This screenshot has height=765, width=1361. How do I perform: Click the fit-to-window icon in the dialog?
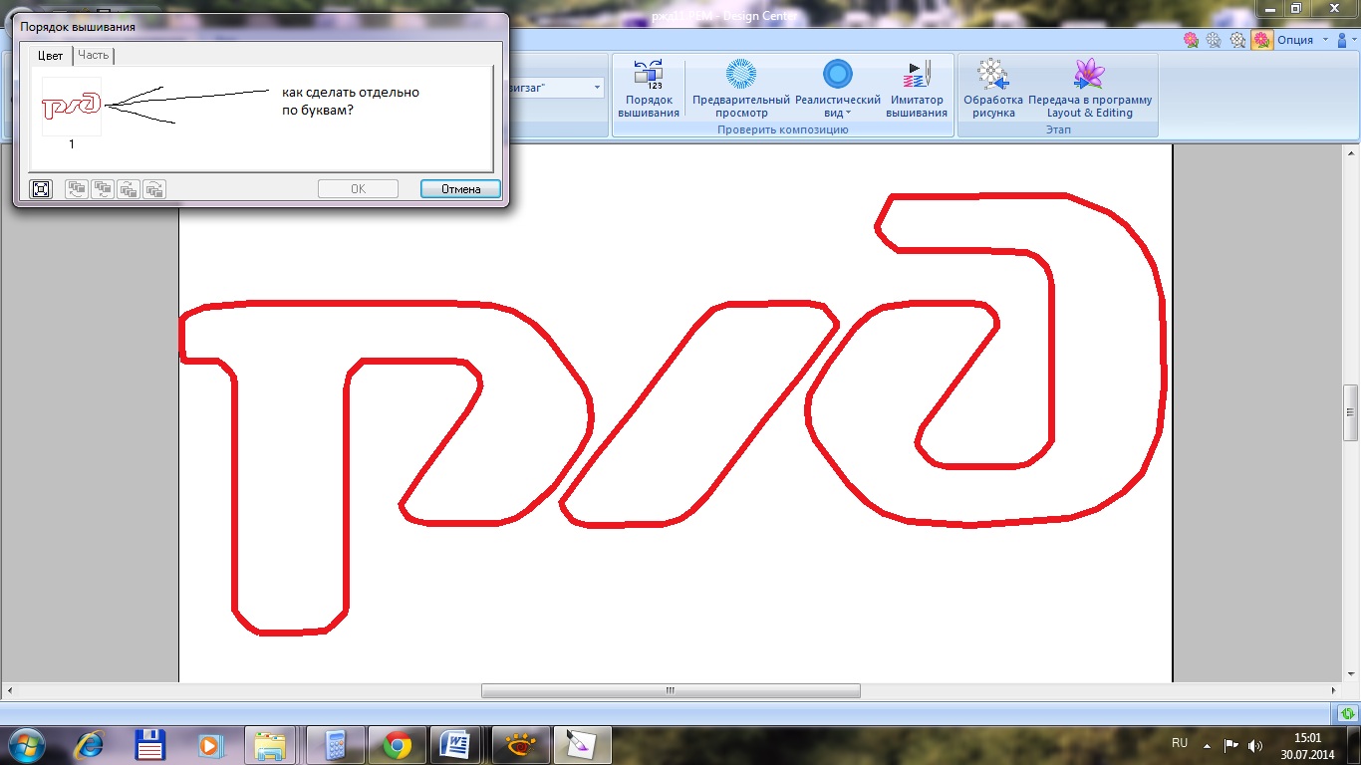(41, 189)
